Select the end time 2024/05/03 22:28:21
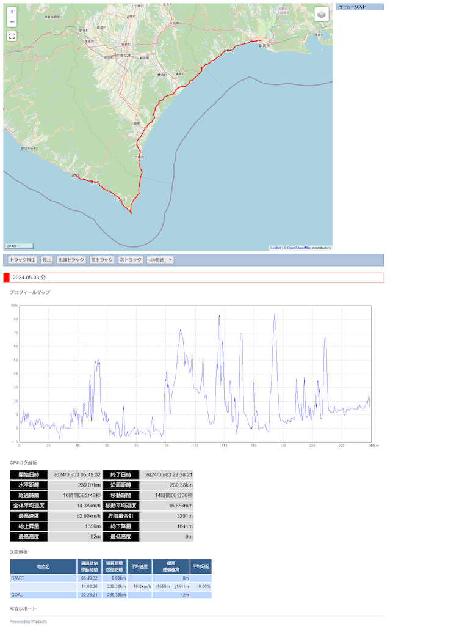The width and height of the screenshot is (476, 626). click(167, 475)
